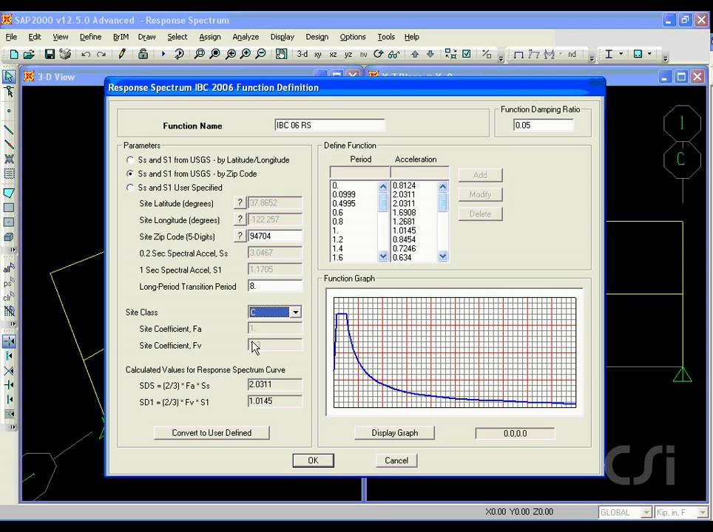Click the Period list scroll down arrow
This screenshot has height=532, width=713.
click(383, 256)
